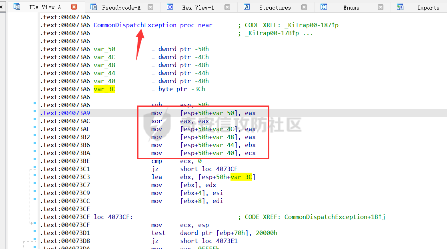Follow the _KiTrap00-17B code xref

coord(272,33)
